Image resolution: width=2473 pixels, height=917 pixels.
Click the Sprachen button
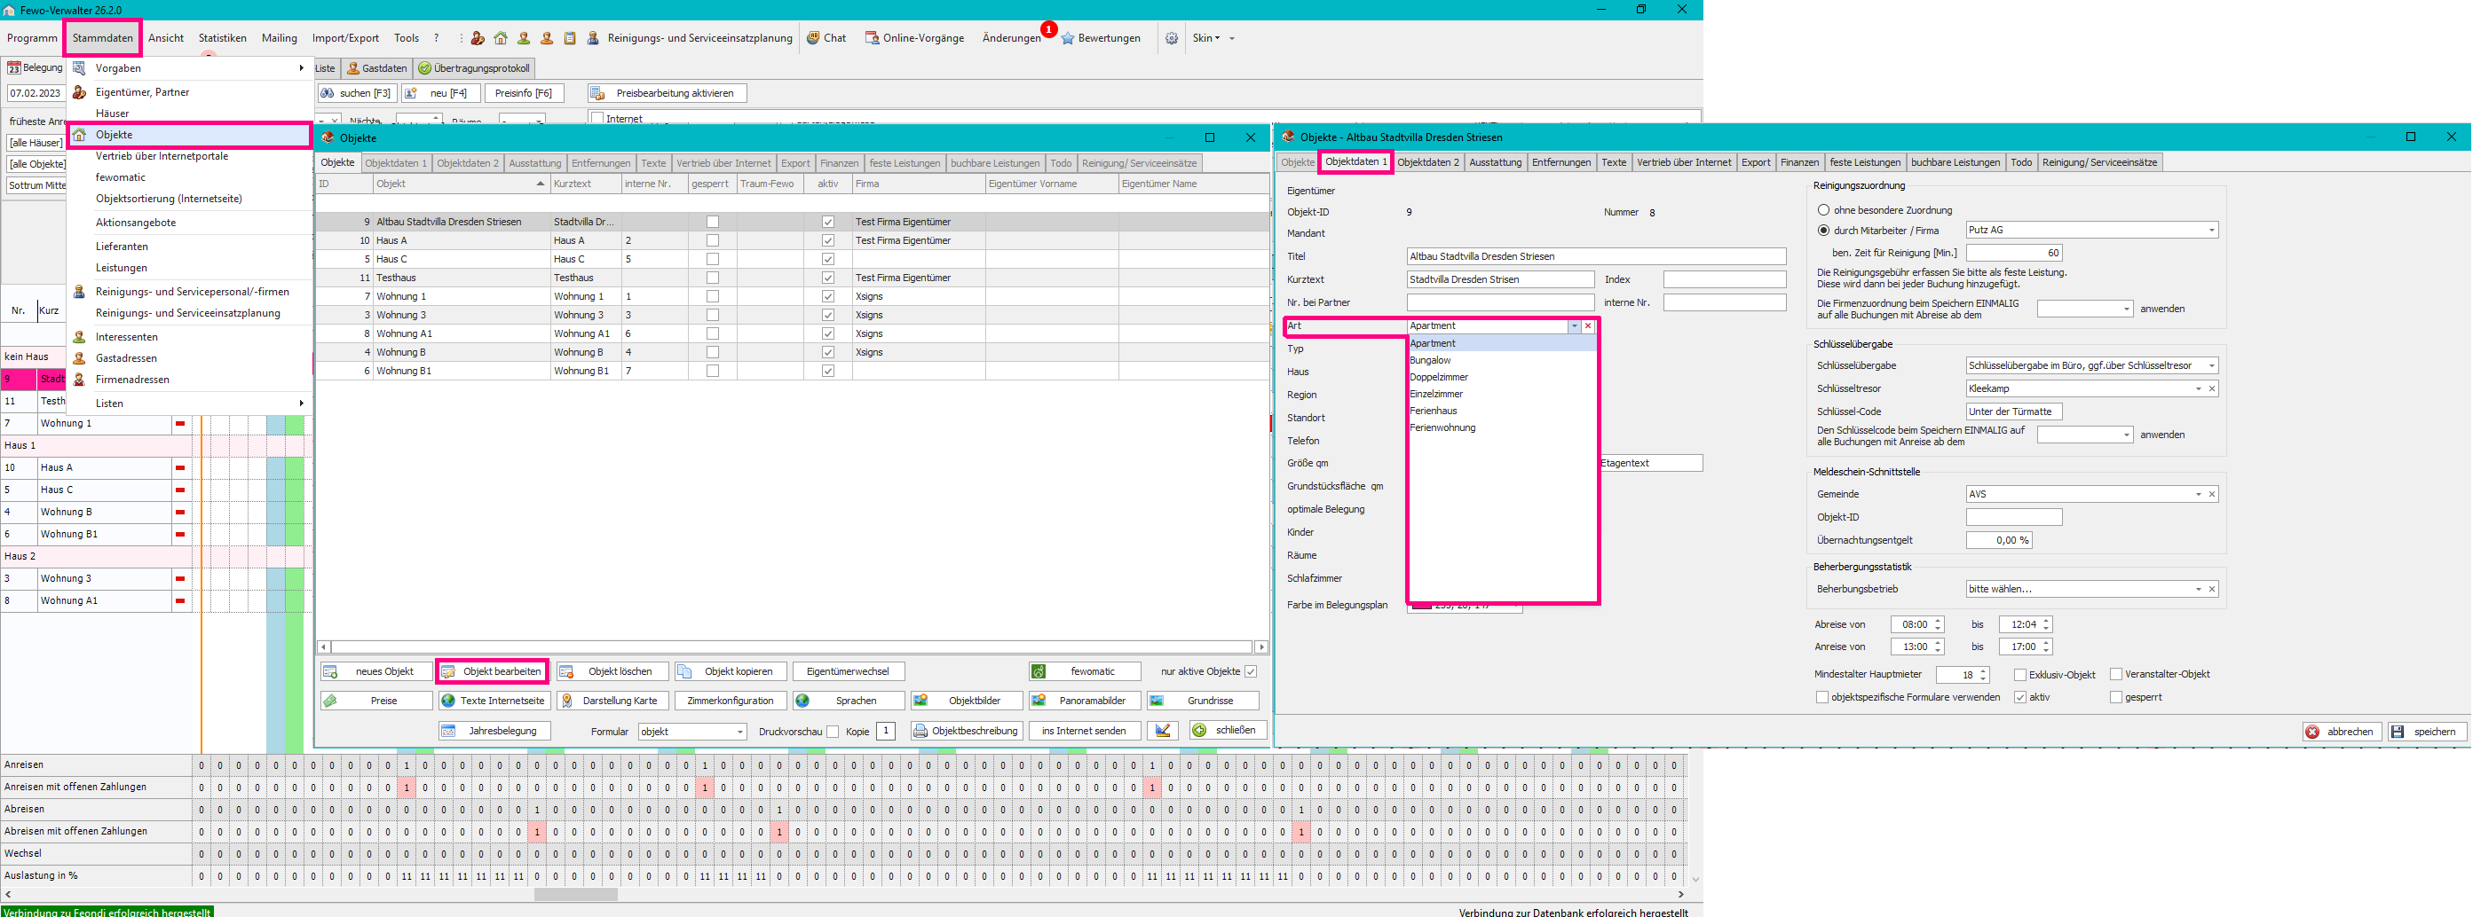[849, 701]
